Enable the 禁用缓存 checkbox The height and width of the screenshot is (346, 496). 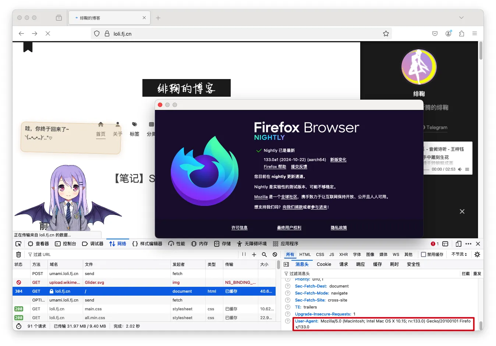(x=424, y=254)
